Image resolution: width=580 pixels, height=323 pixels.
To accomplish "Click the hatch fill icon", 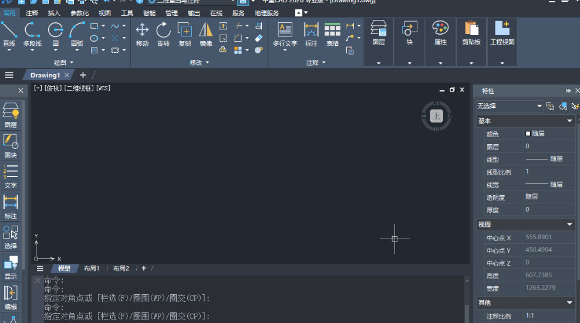I will (x=95, y=50).
